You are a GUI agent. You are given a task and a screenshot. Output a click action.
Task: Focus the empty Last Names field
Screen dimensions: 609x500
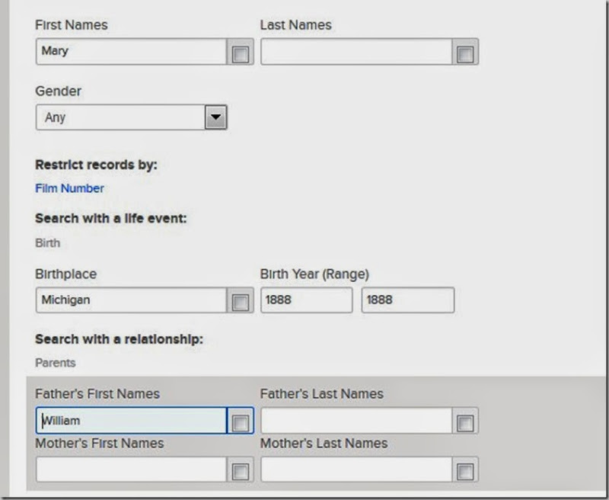[356, 51]
